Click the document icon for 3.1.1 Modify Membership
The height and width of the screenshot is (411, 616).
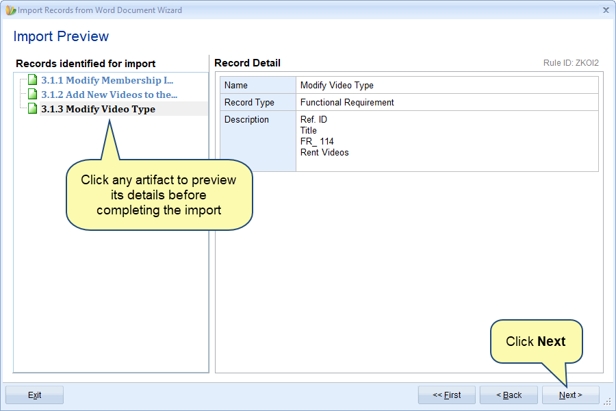[x=33, y=80]
